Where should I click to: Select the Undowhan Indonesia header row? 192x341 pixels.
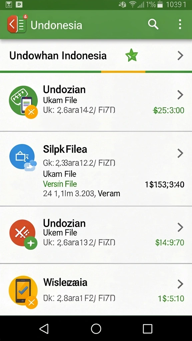point(96,56)
